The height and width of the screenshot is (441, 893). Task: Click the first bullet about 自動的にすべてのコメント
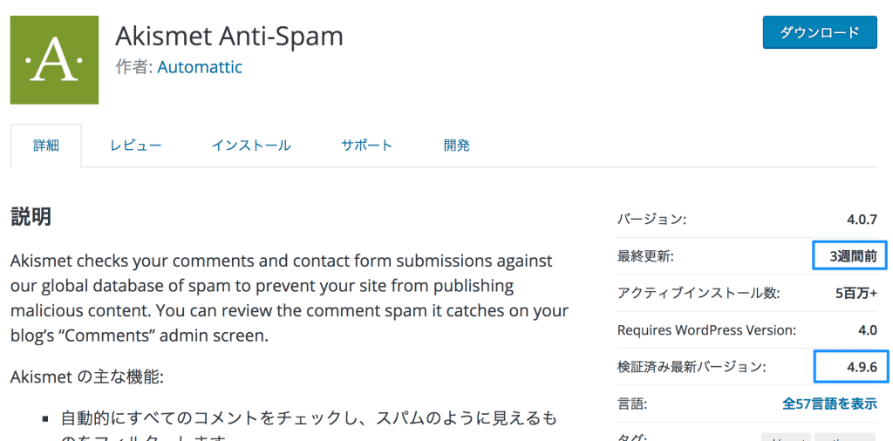(x=308, y=419)
